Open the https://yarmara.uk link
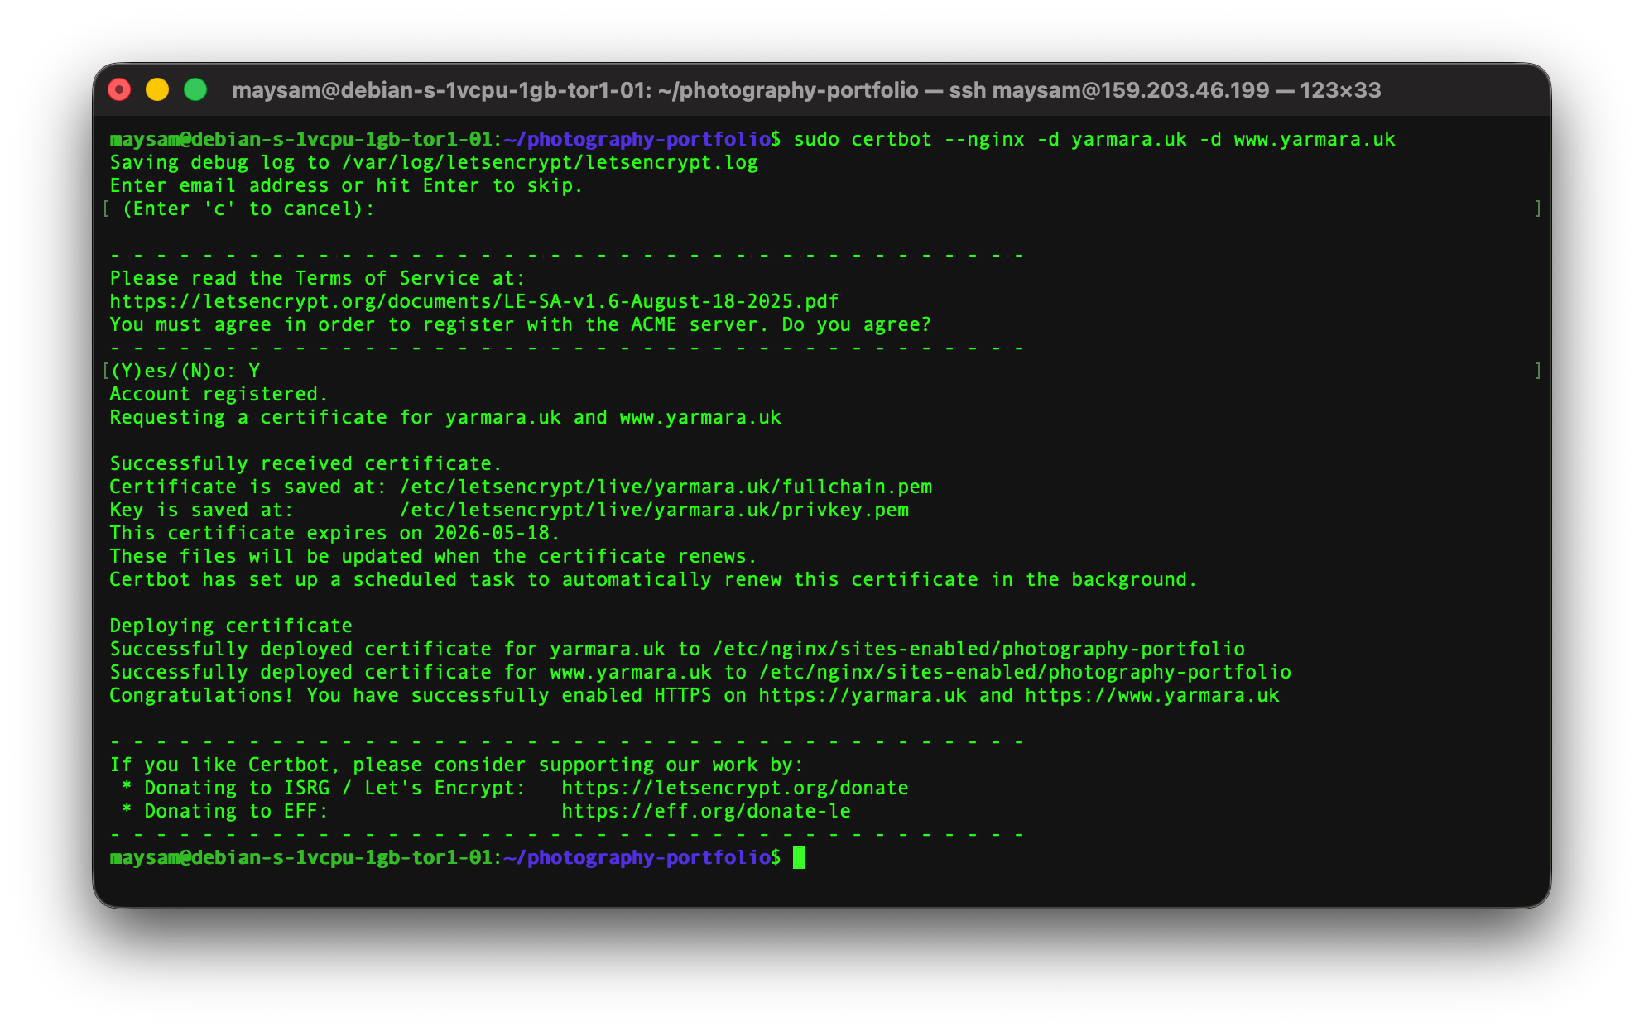 (x=863, y=695)
